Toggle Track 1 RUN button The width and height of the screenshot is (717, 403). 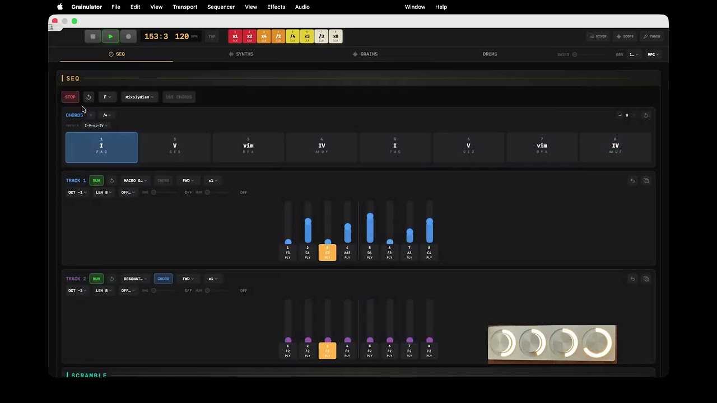96,181
